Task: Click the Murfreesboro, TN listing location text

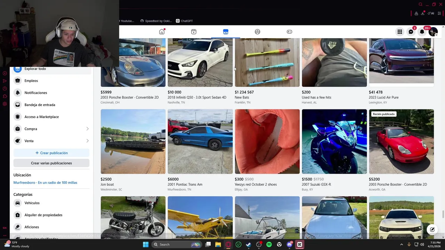Action: (179, 190)
